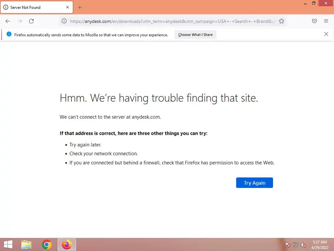
Task: Click the network status tray icon
Action: coord(295,244)
